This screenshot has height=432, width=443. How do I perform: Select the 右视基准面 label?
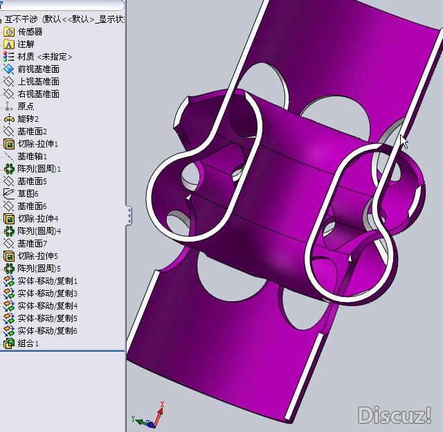[39, 93]
